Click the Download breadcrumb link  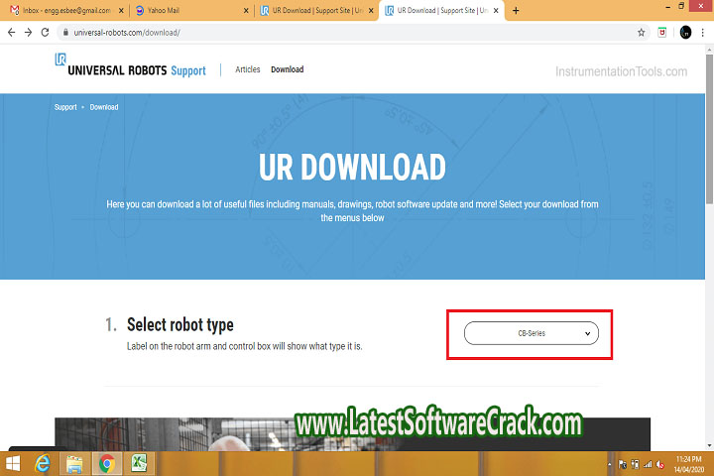[104, 107]
